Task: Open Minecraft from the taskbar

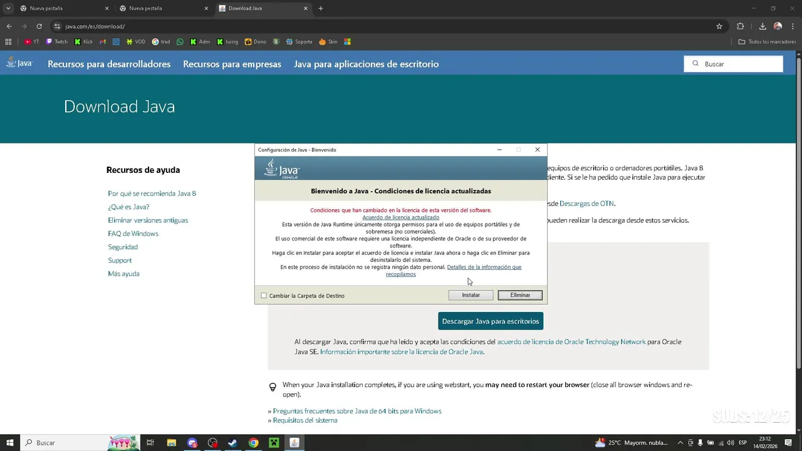Action: (274, 443)
